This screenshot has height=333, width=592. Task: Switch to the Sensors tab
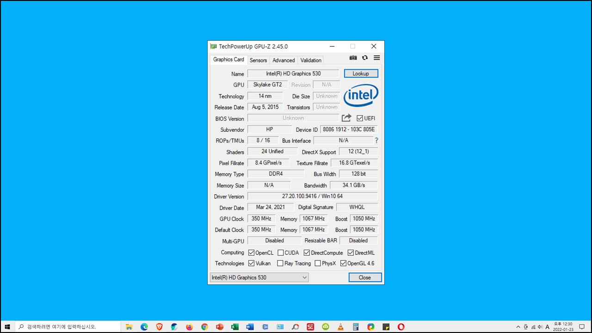click(258, 60)
